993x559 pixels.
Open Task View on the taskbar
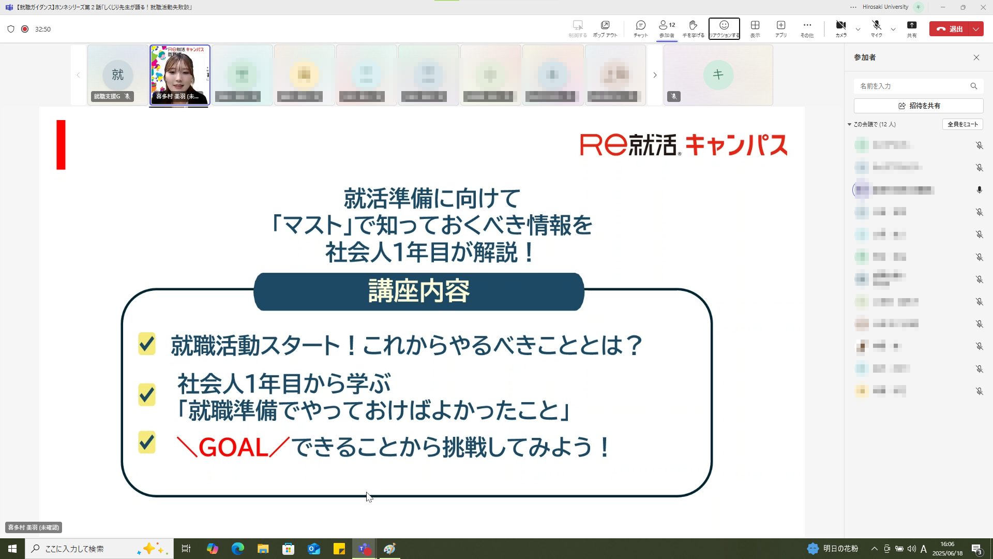coord(186,549)
